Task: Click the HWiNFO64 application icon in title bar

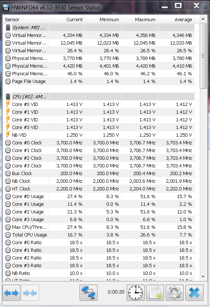Action: 6,7
